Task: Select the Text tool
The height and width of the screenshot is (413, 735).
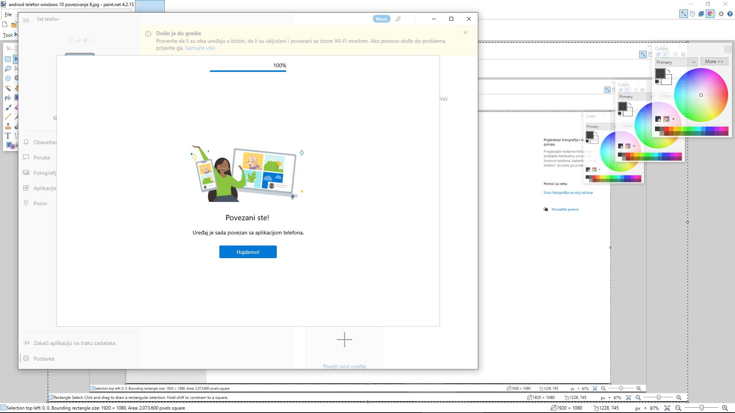Action: click(x=7, y=136)
